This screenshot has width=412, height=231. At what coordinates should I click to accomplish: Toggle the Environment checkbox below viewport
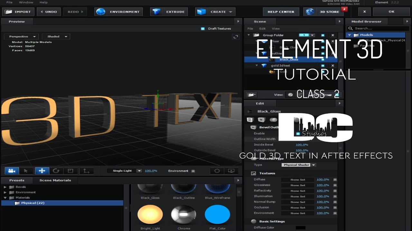[193, 171]
